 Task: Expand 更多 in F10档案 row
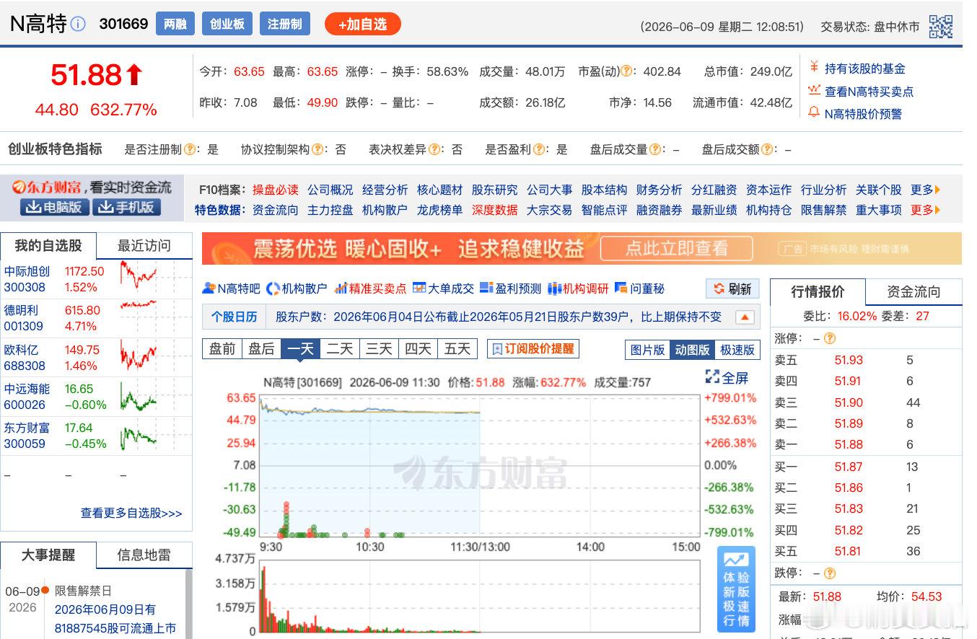926,190
